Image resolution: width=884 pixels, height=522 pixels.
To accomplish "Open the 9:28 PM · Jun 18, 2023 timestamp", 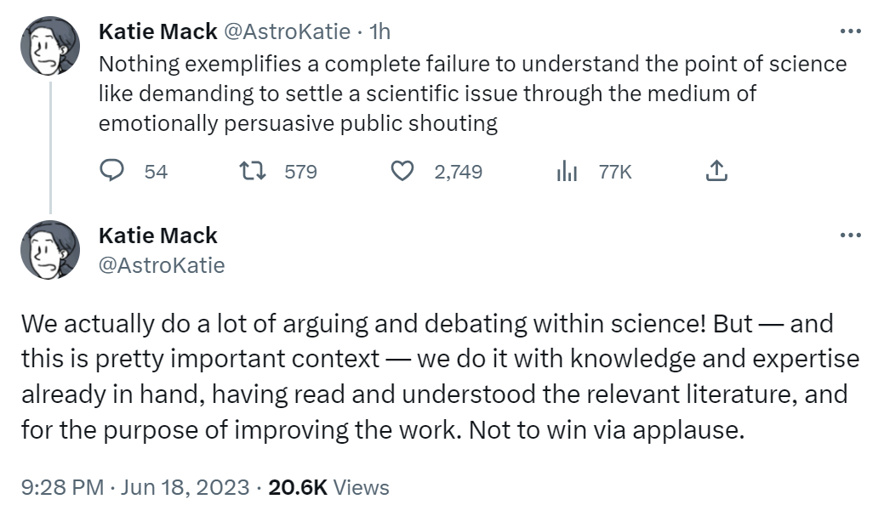I will 135,487.
